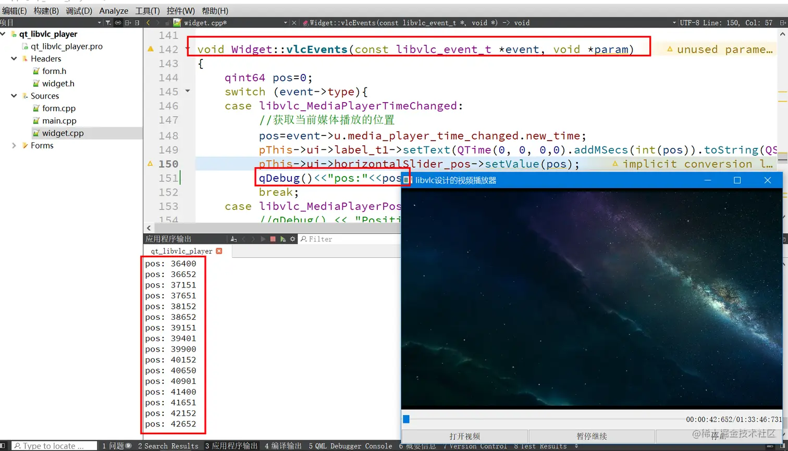Close qt_libvlc_player output tab
788x451 pixels.
[219, 251]
